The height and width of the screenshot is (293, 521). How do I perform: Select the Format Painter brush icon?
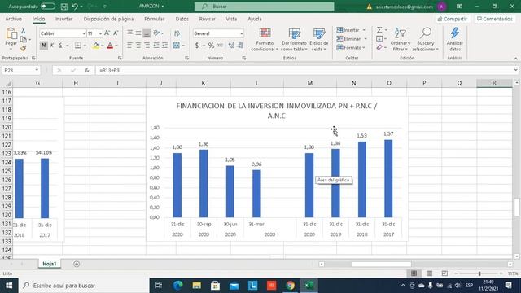click(x=24, y=48)
